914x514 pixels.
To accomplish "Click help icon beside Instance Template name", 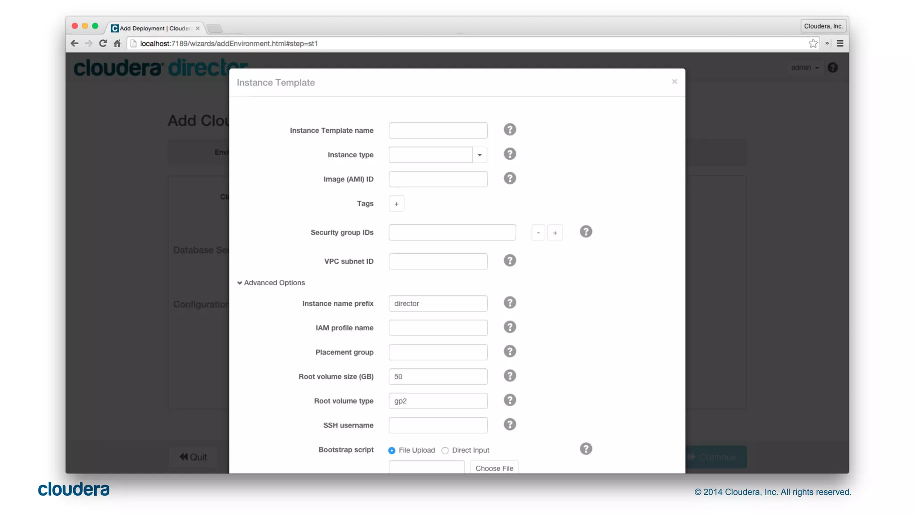I will tap(510, 130).
